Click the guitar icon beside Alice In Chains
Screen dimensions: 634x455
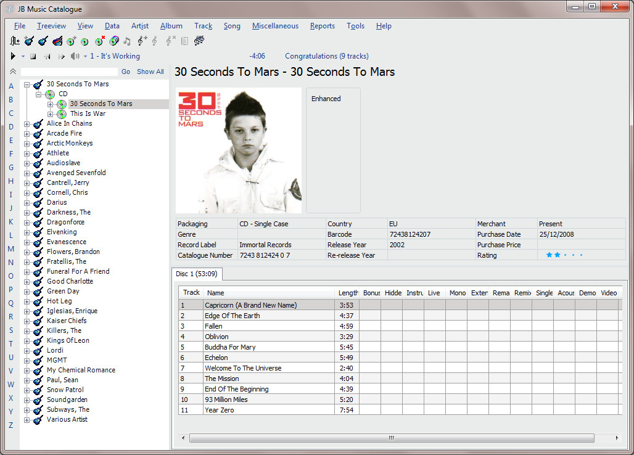pyautogui.click(x=38, y=124)
